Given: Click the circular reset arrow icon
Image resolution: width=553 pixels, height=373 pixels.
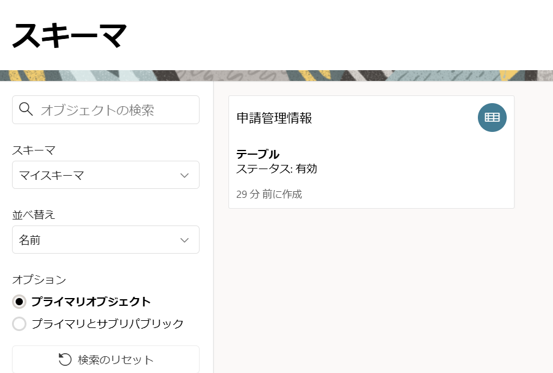Looking at the screenshot, I should (x=65, y=359).
